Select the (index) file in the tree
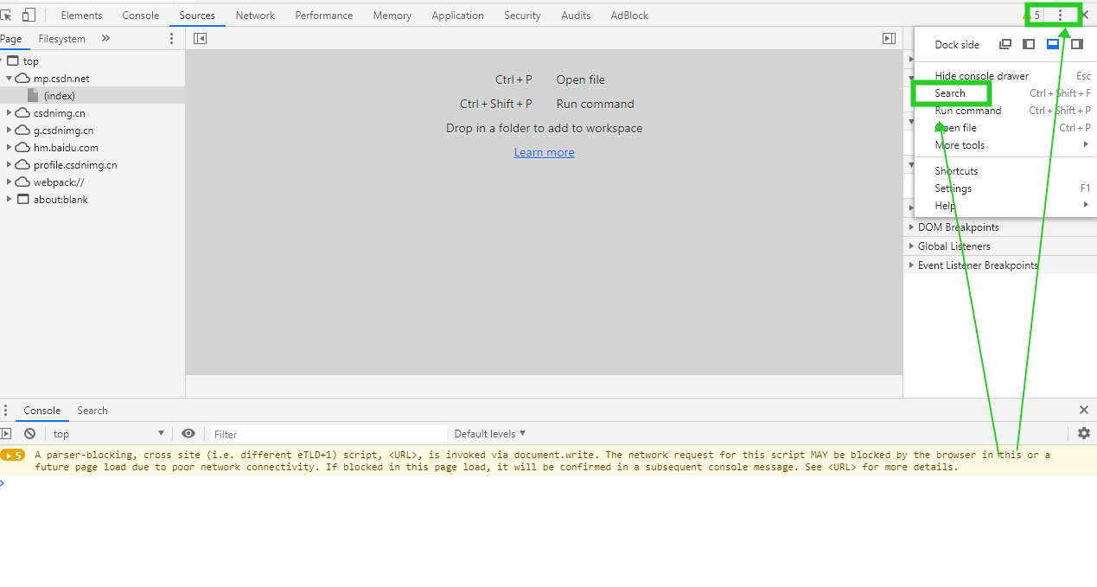The image size is (1097, 587). (x=92, y=95)
